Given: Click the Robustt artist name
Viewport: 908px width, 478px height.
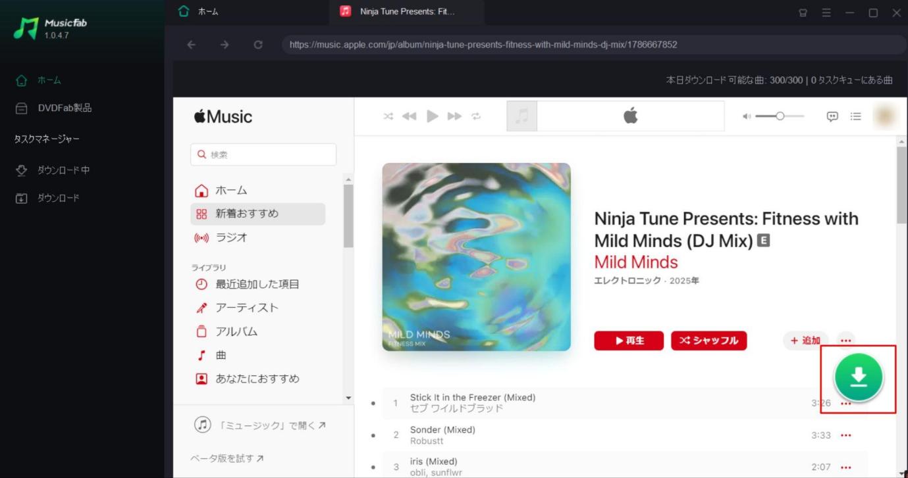Looking at the screenshot, I should coord(427,441).
